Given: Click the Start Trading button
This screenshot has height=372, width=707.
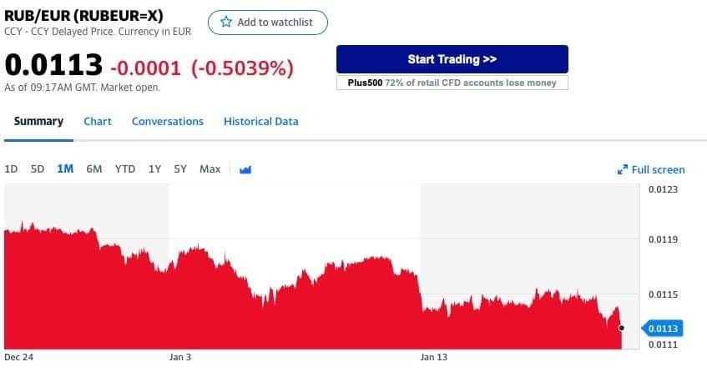Looking at the screenshot, I should [452, 59].
